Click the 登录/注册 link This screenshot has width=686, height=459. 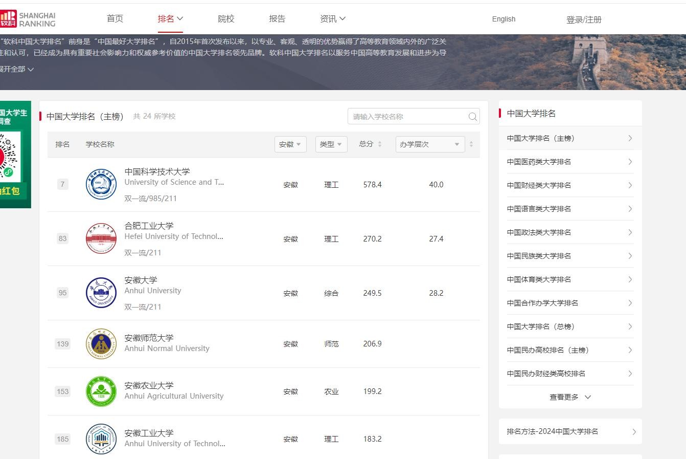point(584,19)
